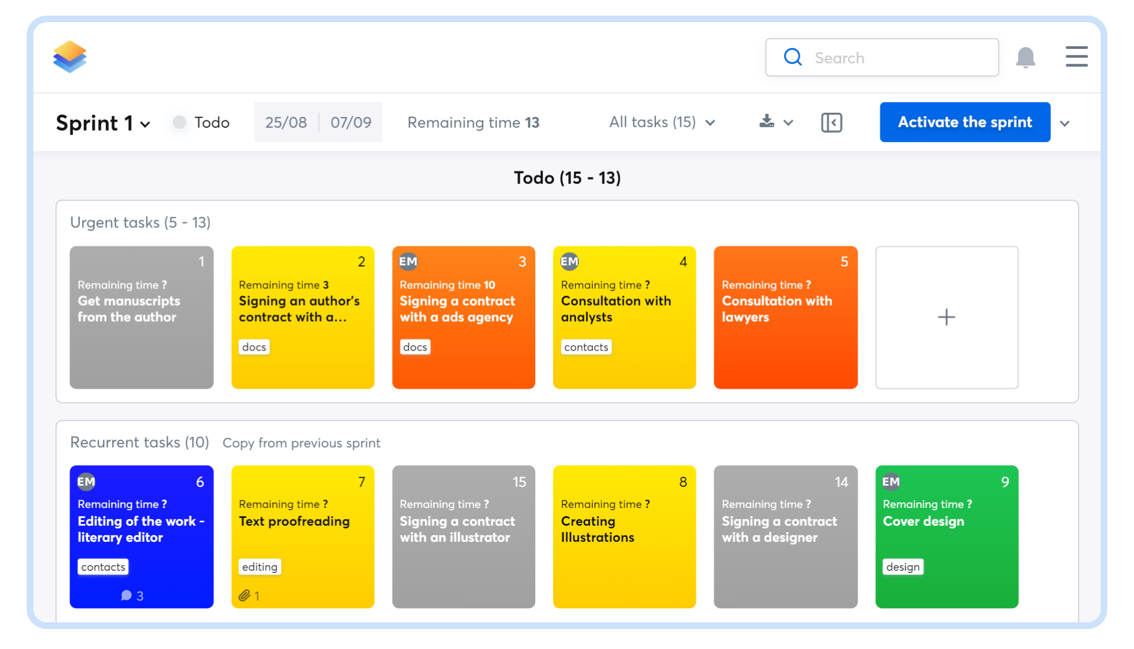The width and height of the screenshot is (1134, 649).
Task: Click the Activate the sprint button
Action: (x=965, y=122)
